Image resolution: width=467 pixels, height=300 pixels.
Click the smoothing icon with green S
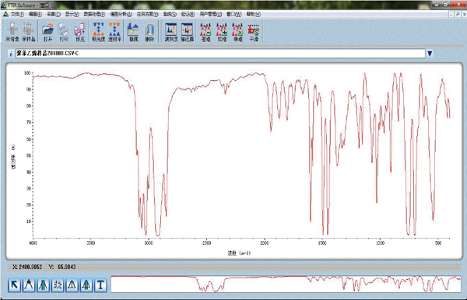(x=254, y=32)
